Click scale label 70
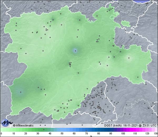The width and height of the screenshot is (158, 137). [86, 134]
